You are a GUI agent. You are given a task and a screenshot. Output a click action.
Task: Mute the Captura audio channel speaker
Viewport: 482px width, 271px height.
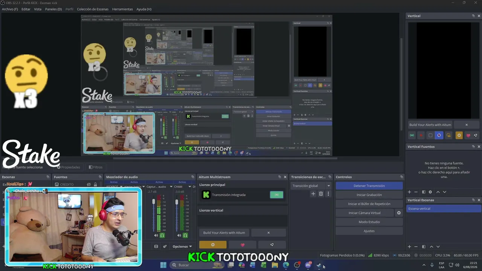coord(156,235)
